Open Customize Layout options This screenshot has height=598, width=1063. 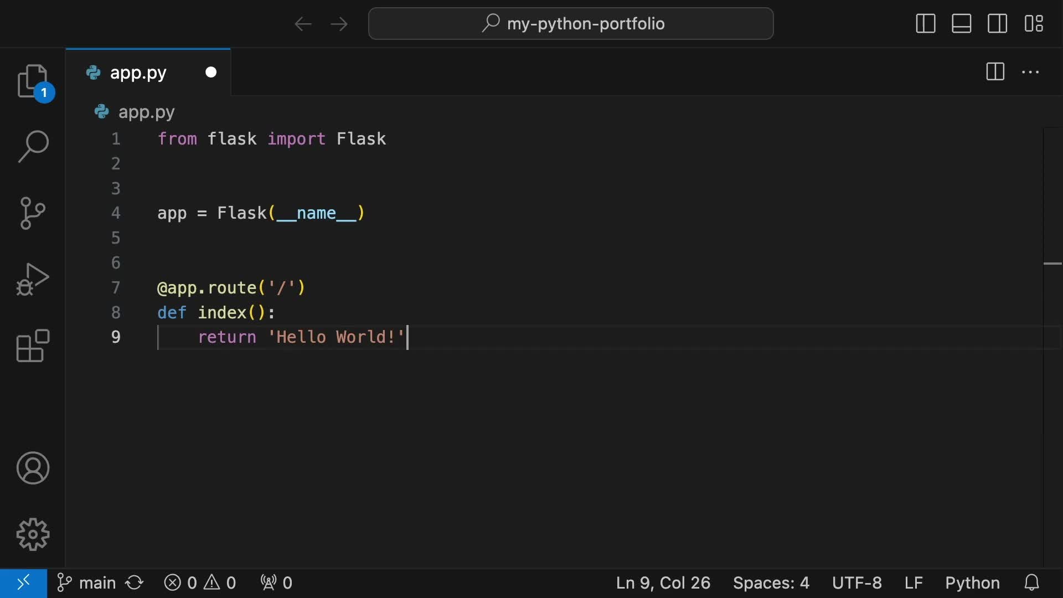tap(1034, 24)
